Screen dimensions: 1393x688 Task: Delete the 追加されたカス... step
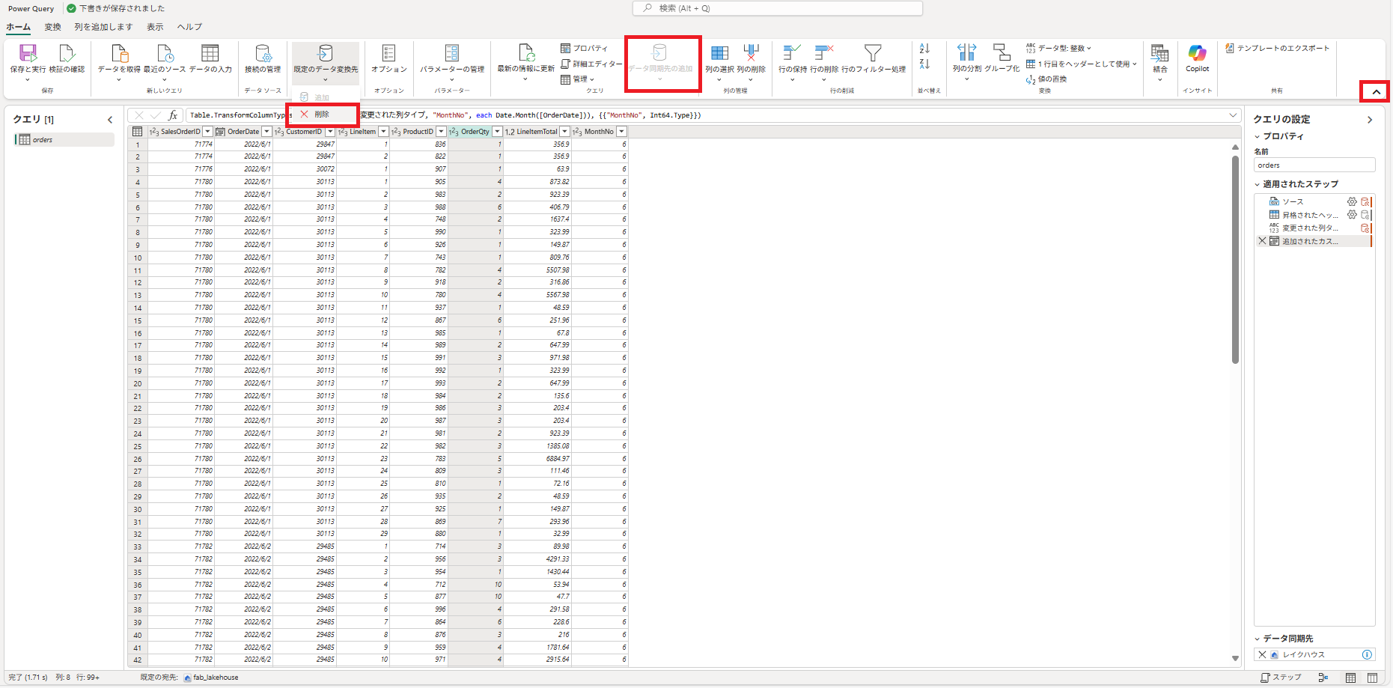point(1263,241)
